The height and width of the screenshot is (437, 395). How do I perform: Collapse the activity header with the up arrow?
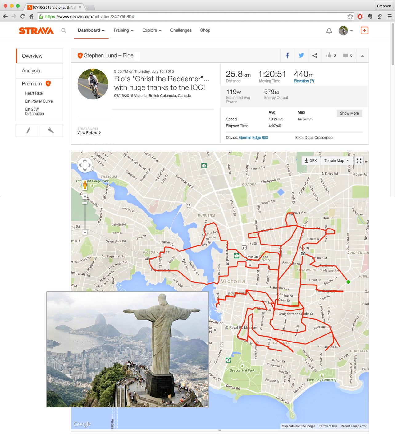[362, 56]
